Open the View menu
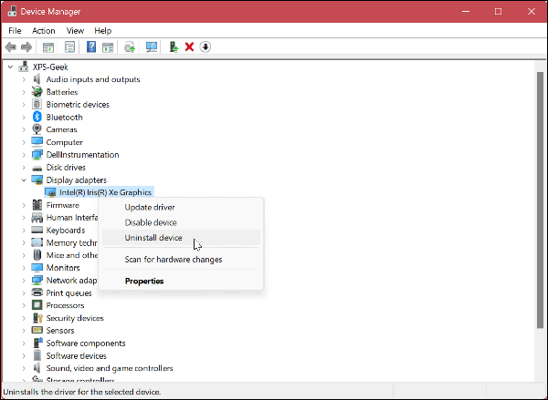 (75, 31)
